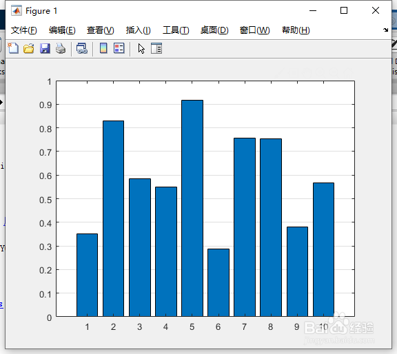397x354 pixels.
Task: Minimize the Figure 1 window
Action: pos(313,10)
